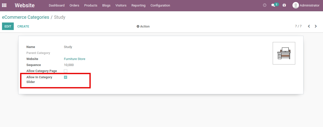Click the Administrator avatar picture
The height and width of the screenshot is (127, 323).
[295, 5]
